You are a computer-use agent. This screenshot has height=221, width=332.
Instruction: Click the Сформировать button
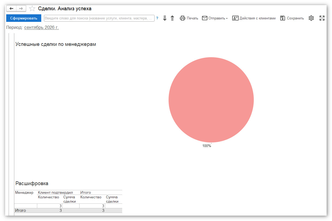tap(24, 18)
